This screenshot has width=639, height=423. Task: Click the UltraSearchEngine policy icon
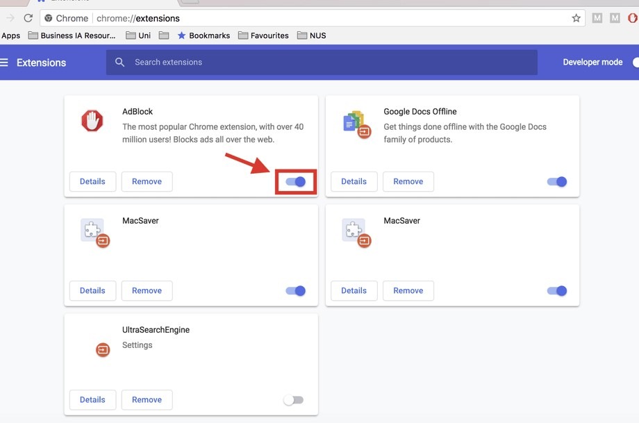[103, 349]
